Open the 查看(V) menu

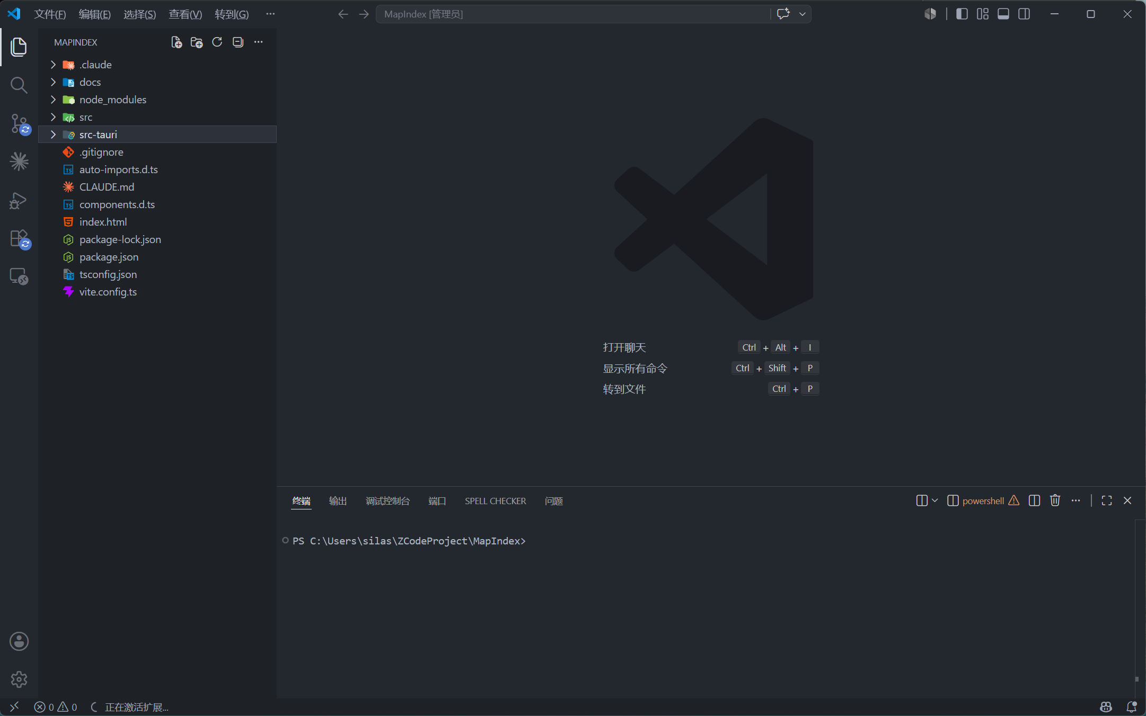click(185, 14)
